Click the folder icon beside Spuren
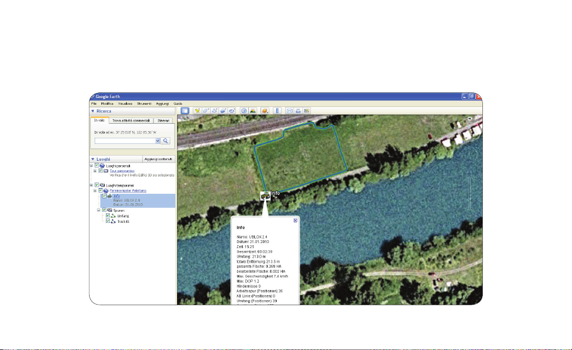572x350 pixels. pos(110,211)
